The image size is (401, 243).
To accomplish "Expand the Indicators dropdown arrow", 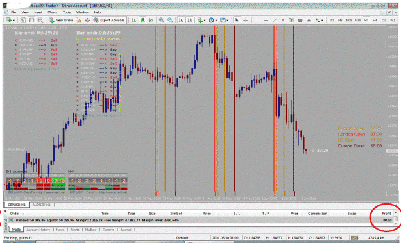I will pyautogui.click(x=205, y=20).
